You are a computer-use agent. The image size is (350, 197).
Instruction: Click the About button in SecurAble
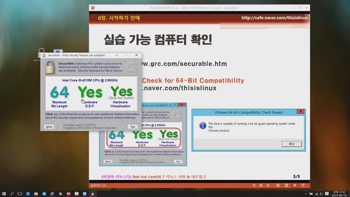tap(49, 126)
